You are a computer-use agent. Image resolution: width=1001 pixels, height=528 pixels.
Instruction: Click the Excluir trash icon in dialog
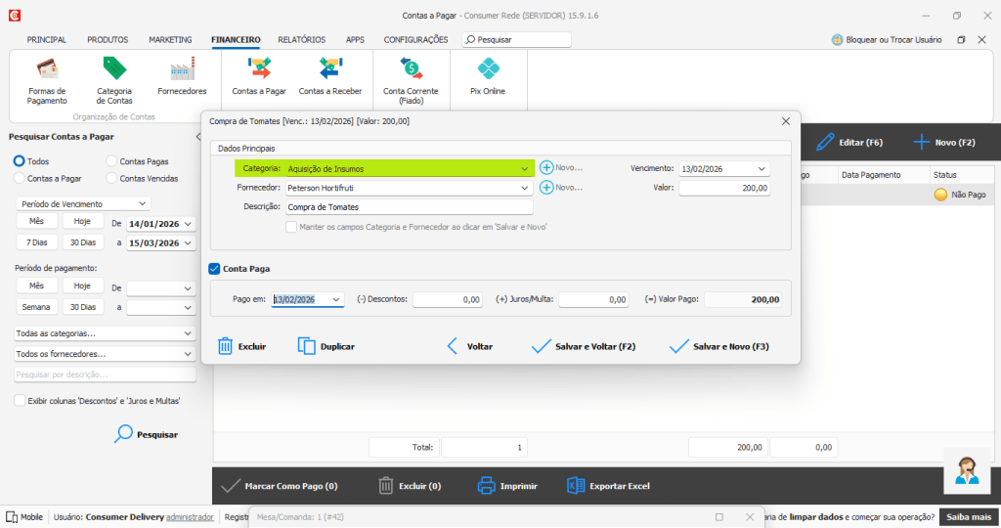tap(226, 346)
